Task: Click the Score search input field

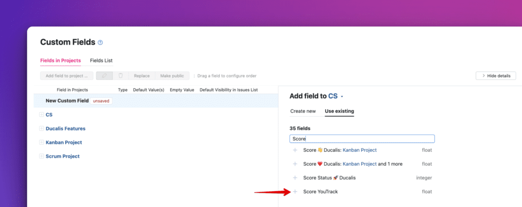Action: pyautogui.click(x=362, y=139)
